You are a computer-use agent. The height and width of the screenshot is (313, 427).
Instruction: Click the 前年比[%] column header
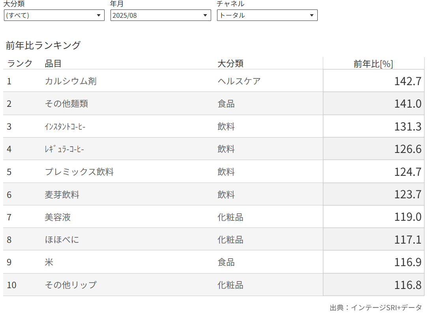click(373, 64)
